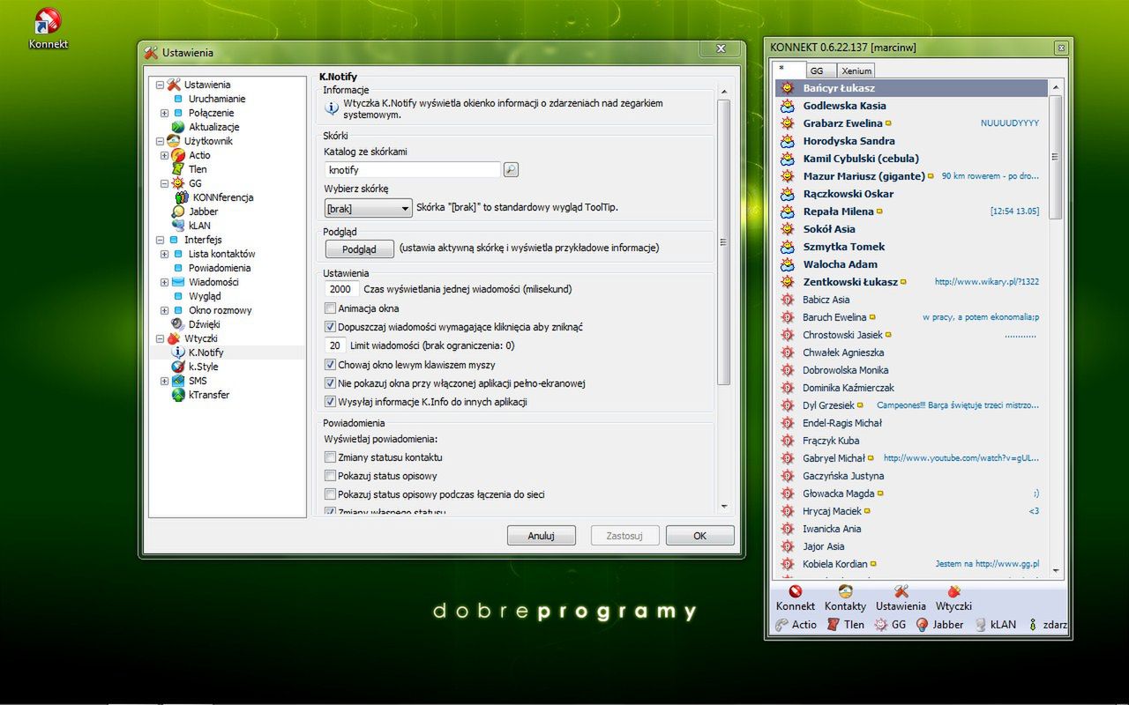1129x705 pixels.
Task: Click the kLAN icon in bottom bar
Action: click(x=980, y=625)
